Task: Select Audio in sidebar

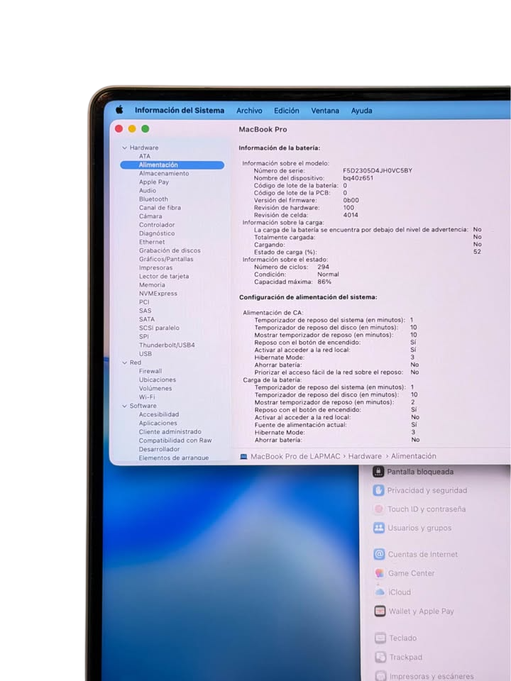Action: (x=148, y=191)
